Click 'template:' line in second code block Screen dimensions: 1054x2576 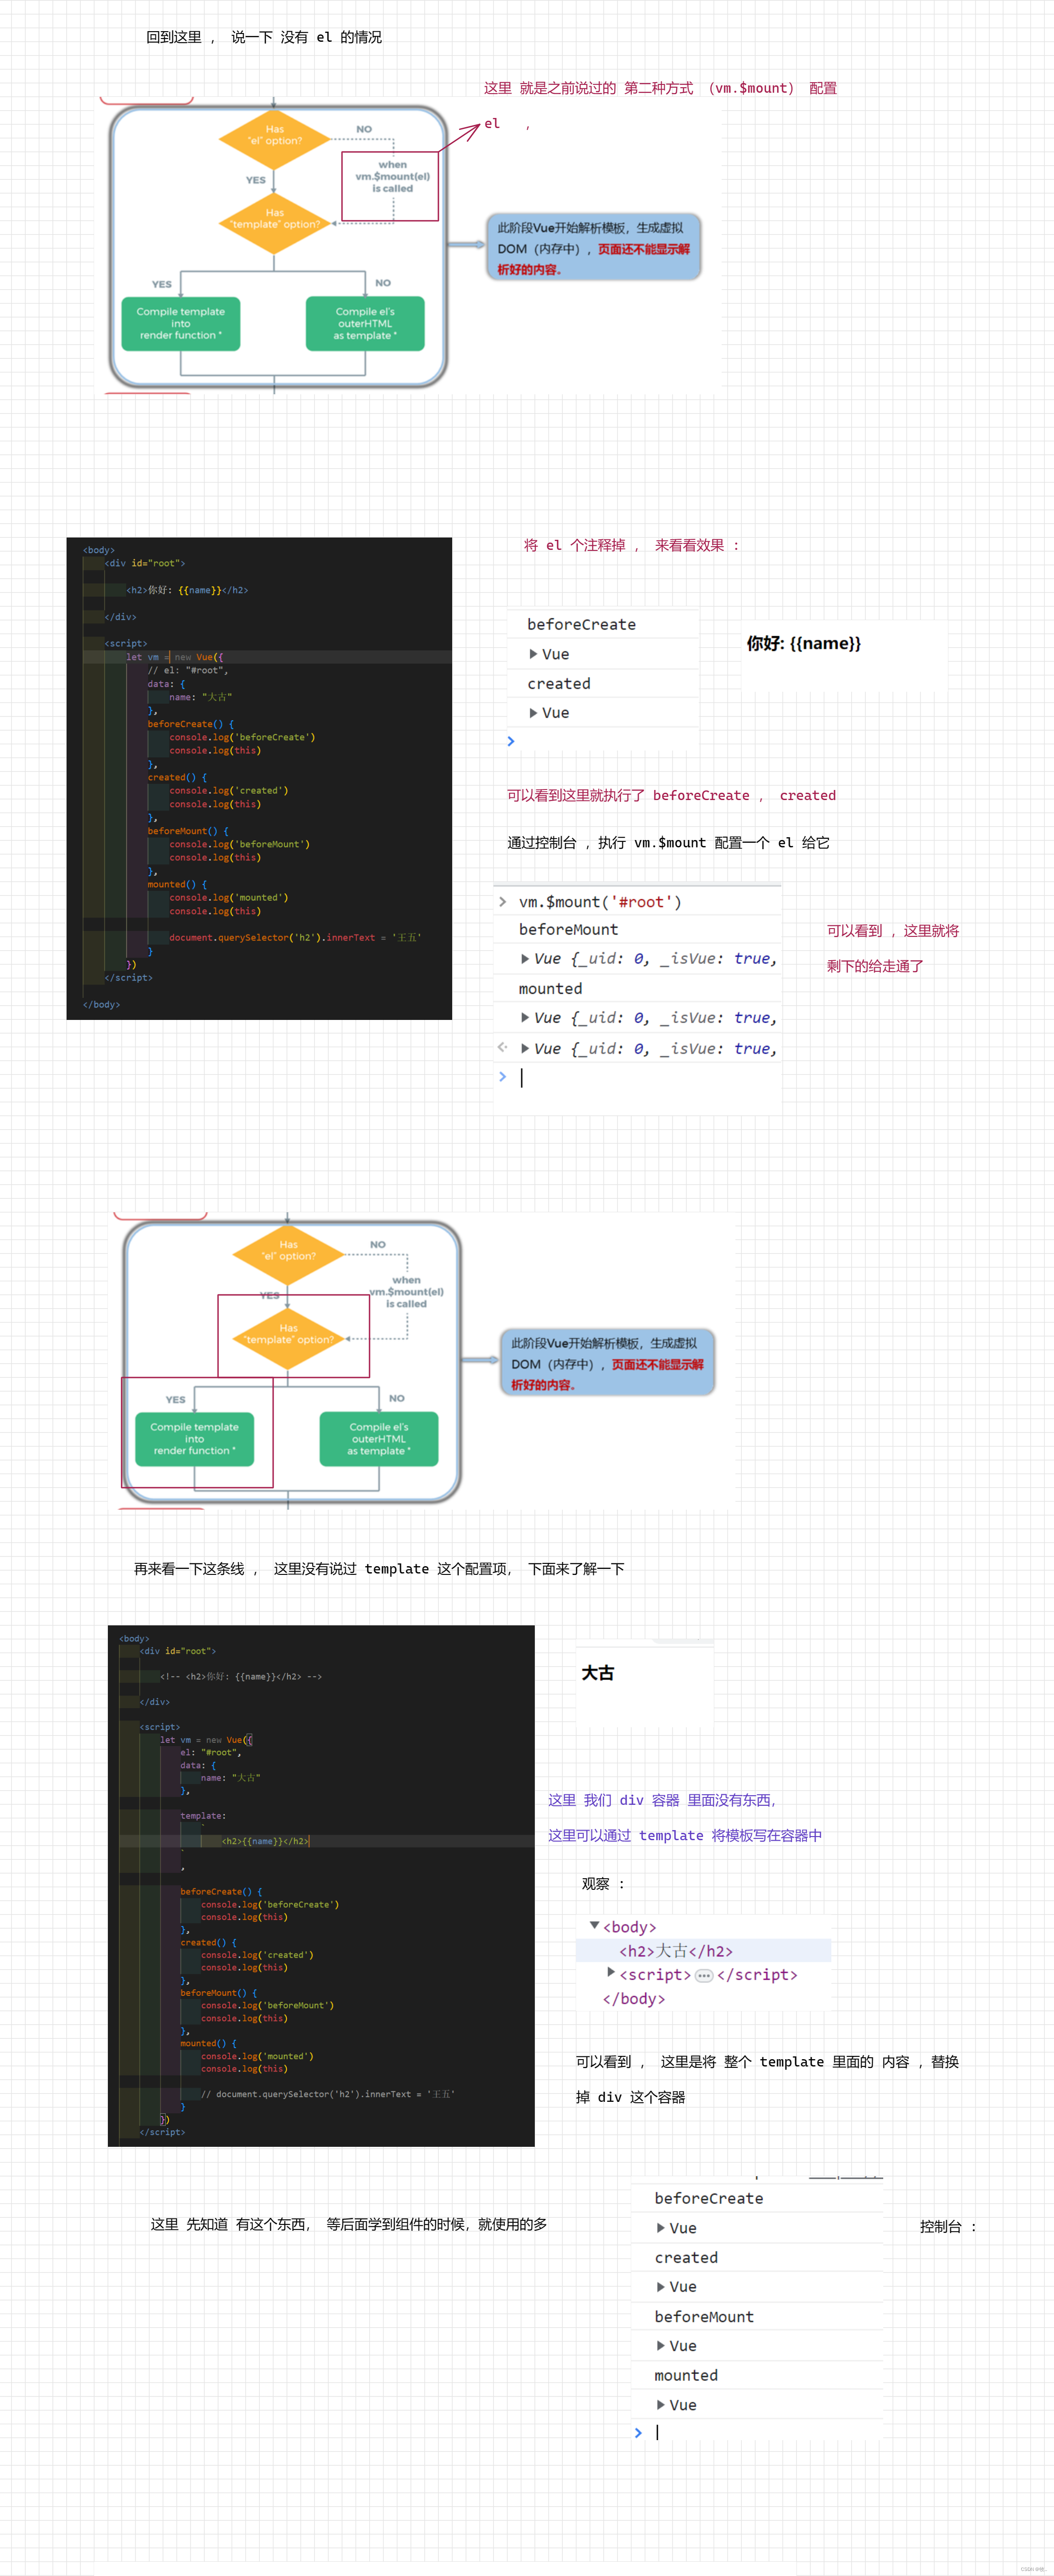tap(203, 1816)
